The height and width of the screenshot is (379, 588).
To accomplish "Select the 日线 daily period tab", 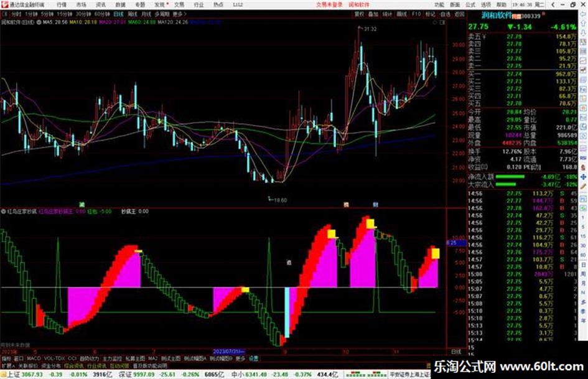I will click(118, 14).
